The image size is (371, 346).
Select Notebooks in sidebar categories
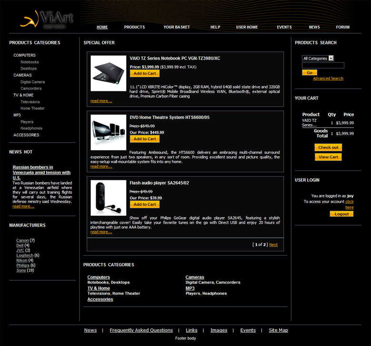(x=29, y=62)
